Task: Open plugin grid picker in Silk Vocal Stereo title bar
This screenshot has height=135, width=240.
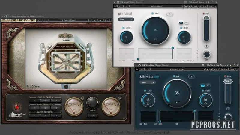Action: pyautogui.click(x=185, y=2)
